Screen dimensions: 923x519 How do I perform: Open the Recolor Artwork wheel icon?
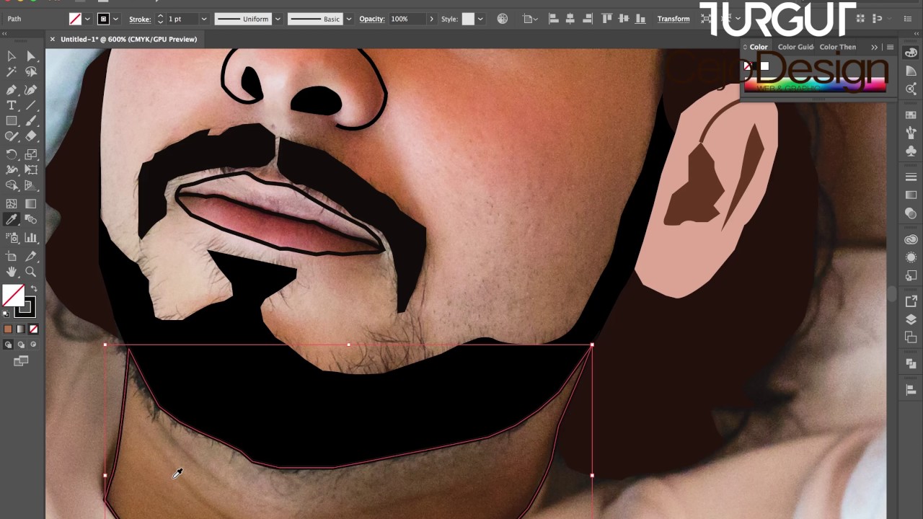coord(503,19)
